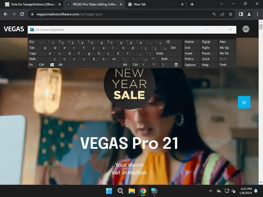Viewport: 263px width, 197px height.
Task: Toggle left Ctrl key on keyboard
Action: 42,65
